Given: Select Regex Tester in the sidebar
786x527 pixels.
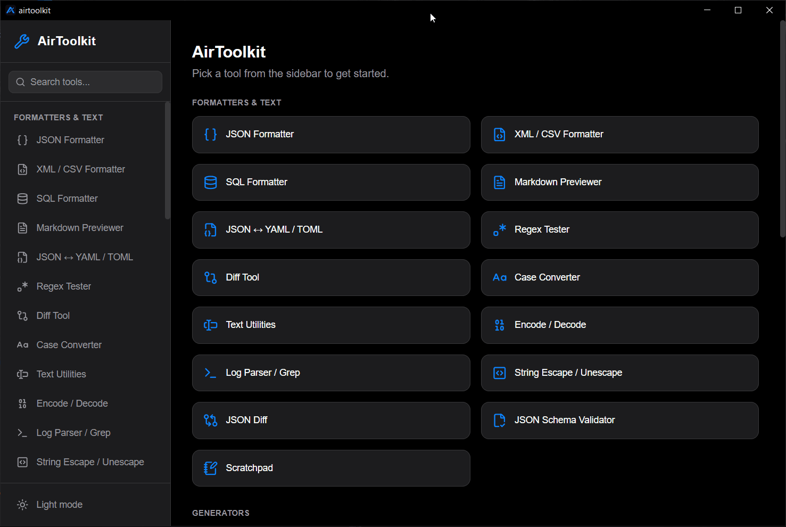Looking at the screenshot, I should [85, 286].
